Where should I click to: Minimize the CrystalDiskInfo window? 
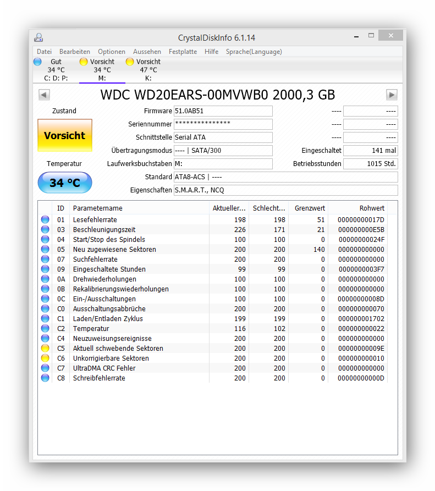tap(356, 37)
